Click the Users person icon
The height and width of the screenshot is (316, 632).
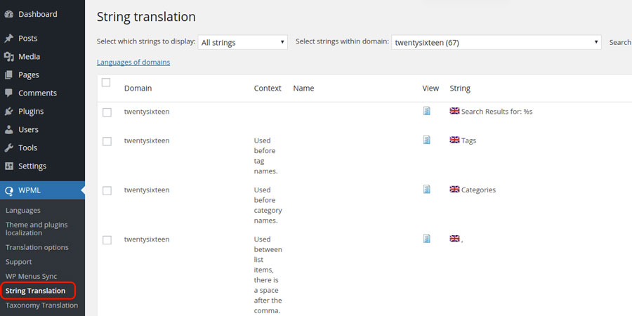click(9, 129)
